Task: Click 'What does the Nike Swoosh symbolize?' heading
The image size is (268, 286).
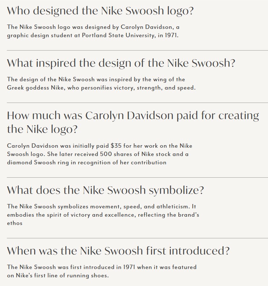Action: [105, 190]
